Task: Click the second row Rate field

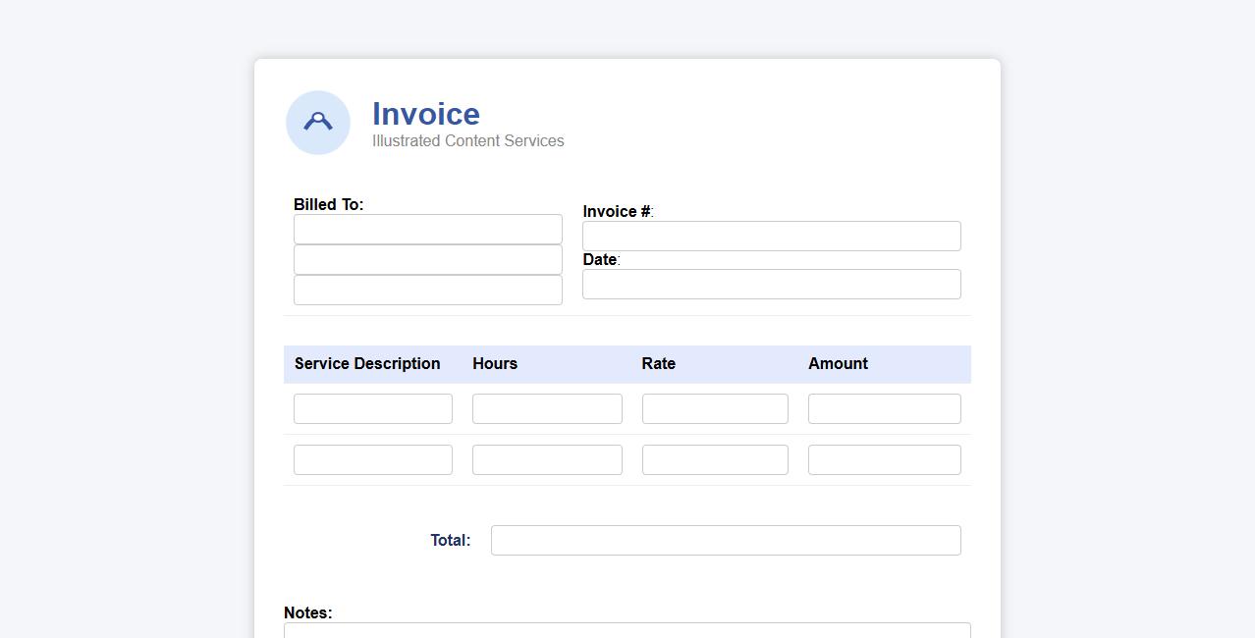Action: click(715, 460)
